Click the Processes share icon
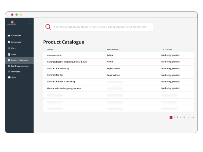The height and width of the screenshot is (152, 203). pyautogui.click(x=9, y=72)
